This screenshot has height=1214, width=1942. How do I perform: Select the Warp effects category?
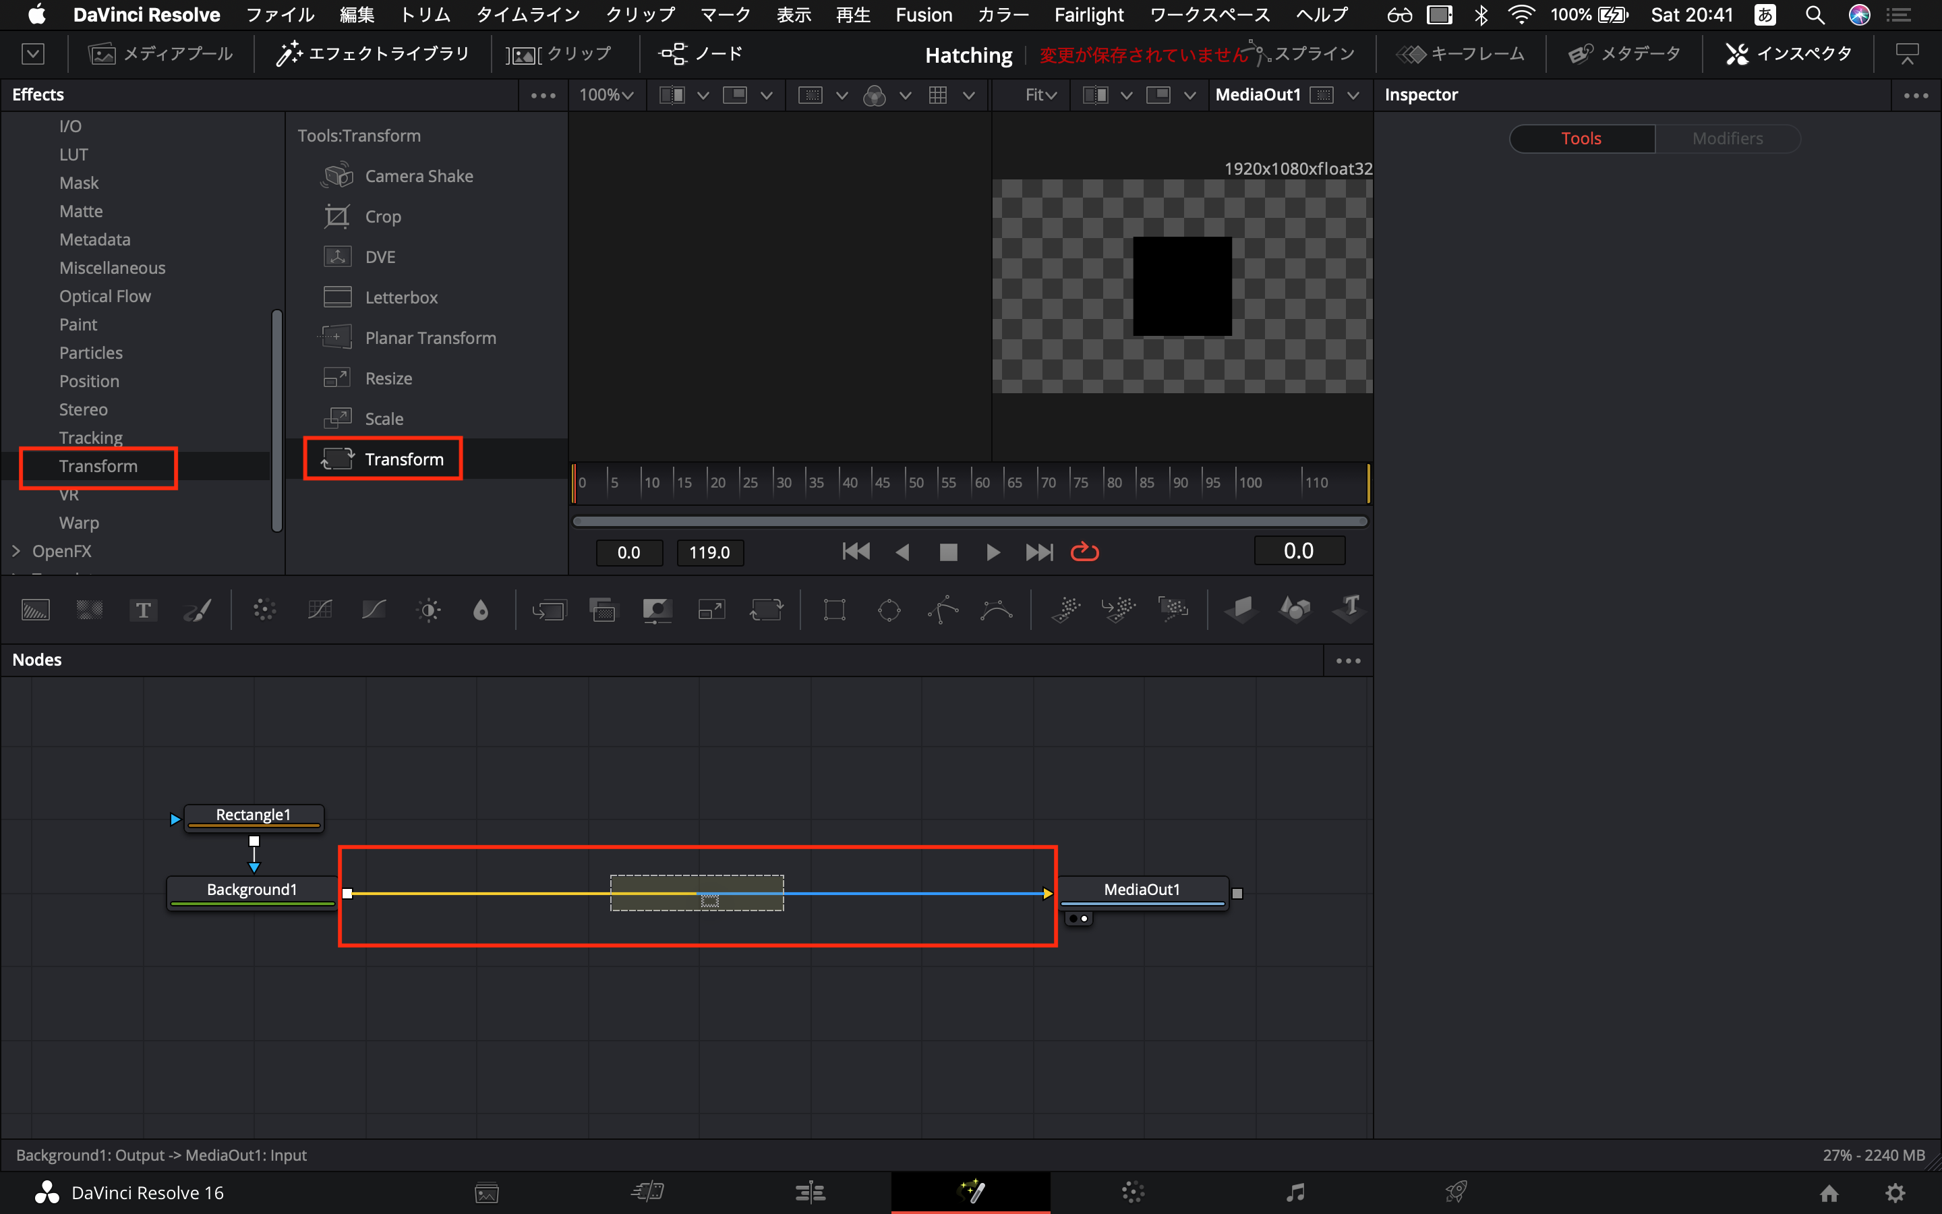79,523
